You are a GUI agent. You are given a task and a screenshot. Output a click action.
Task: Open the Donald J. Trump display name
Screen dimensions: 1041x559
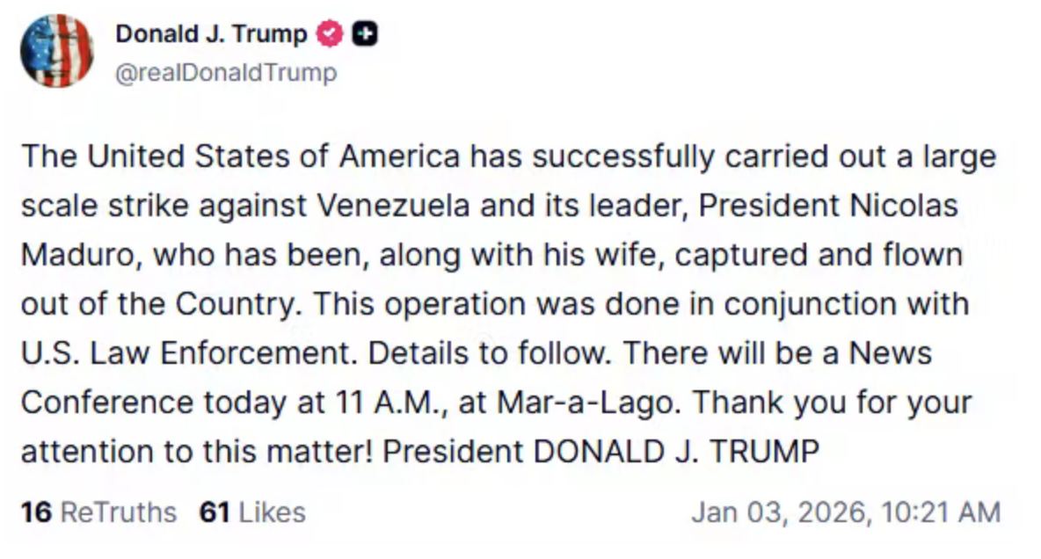click(x=211, y=35)
